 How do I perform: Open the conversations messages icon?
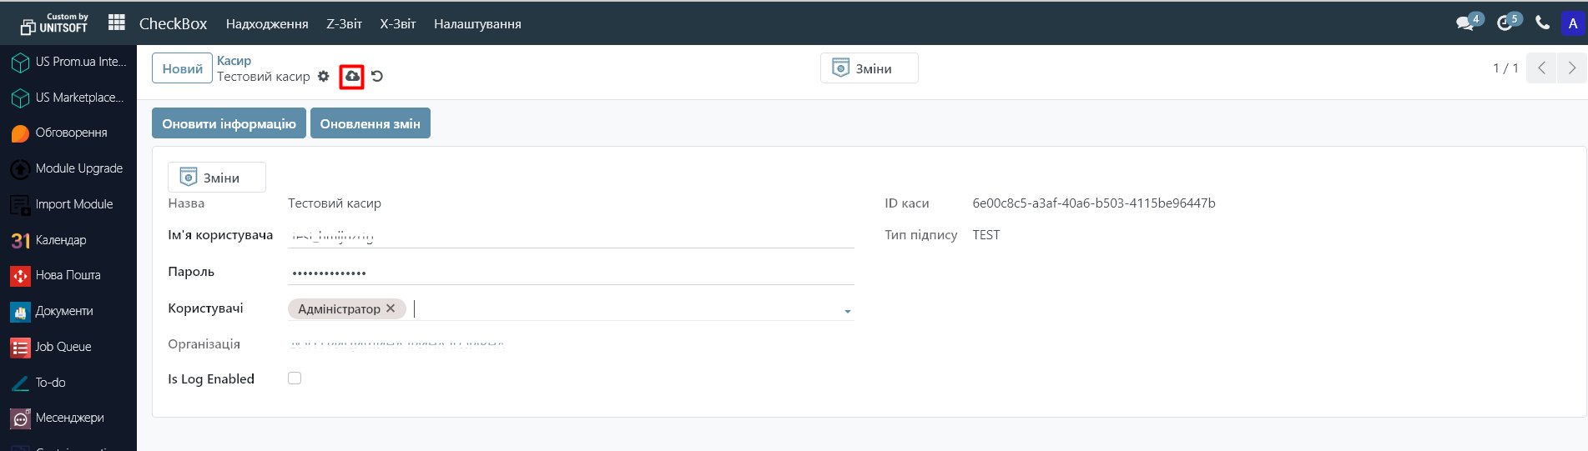pyautogui.click(x=1464, y=23)
